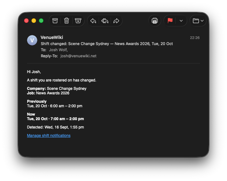
Task: Move message to Junk
Action: (78, 21)
